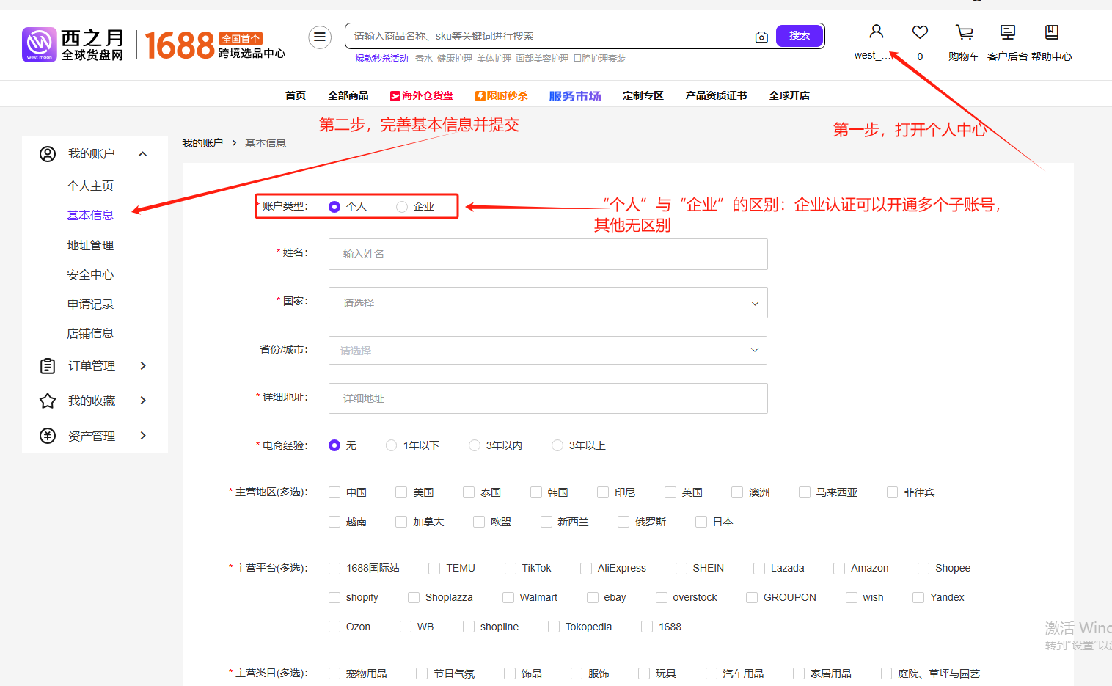The height and width of the screenshot is (686, 1112).
Task: Open the 限时秒杀 nav tab
Action: pyautogui.click(x=502, y=95)
